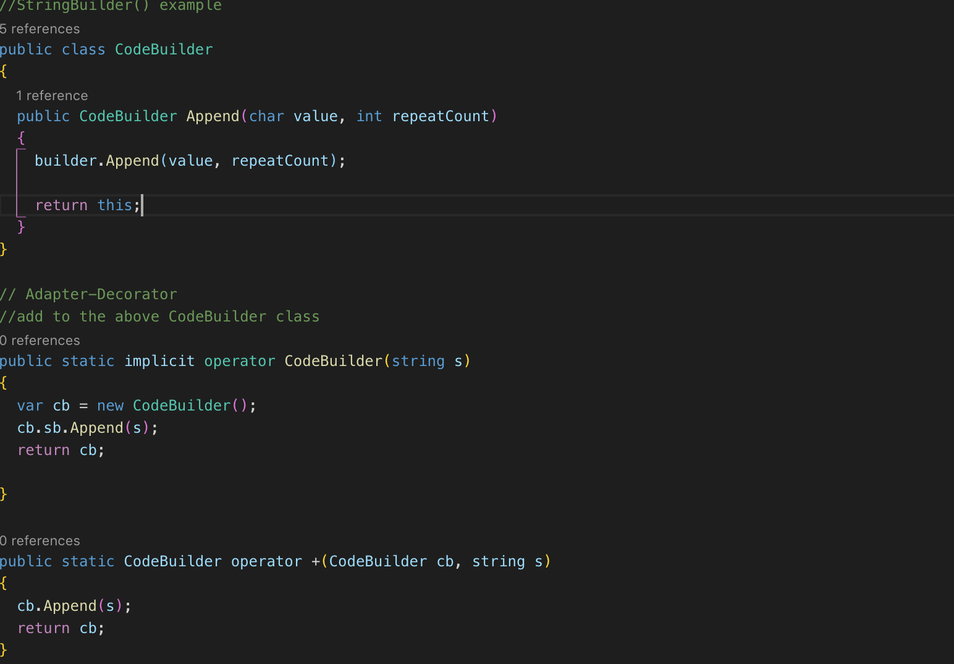Click the "implicit" keyword
This screenshot has width=954, height=664.
tap(159, 361)
